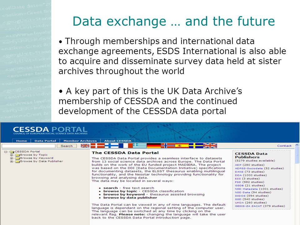
Task: Pick the Norwegian flag language option
Action: pyautogui.click(x=168, y=146)
